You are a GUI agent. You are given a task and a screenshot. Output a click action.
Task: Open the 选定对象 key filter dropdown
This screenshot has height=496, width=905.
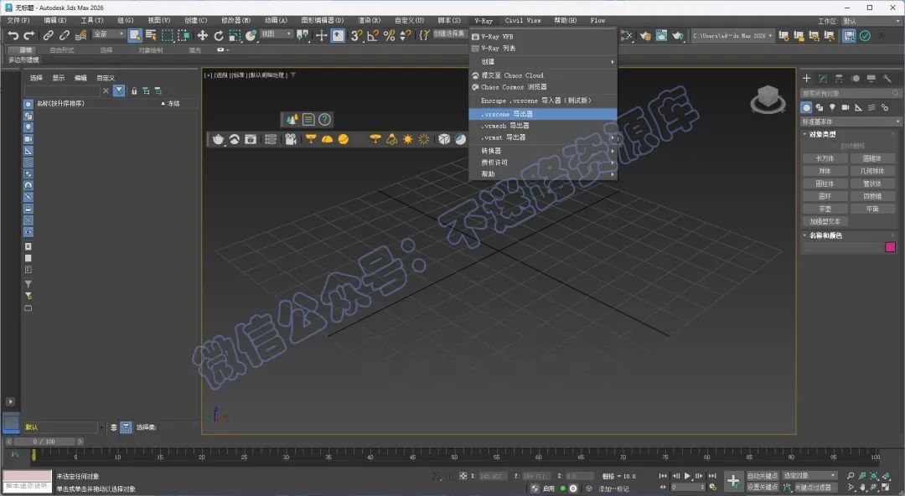pos(809,475)
